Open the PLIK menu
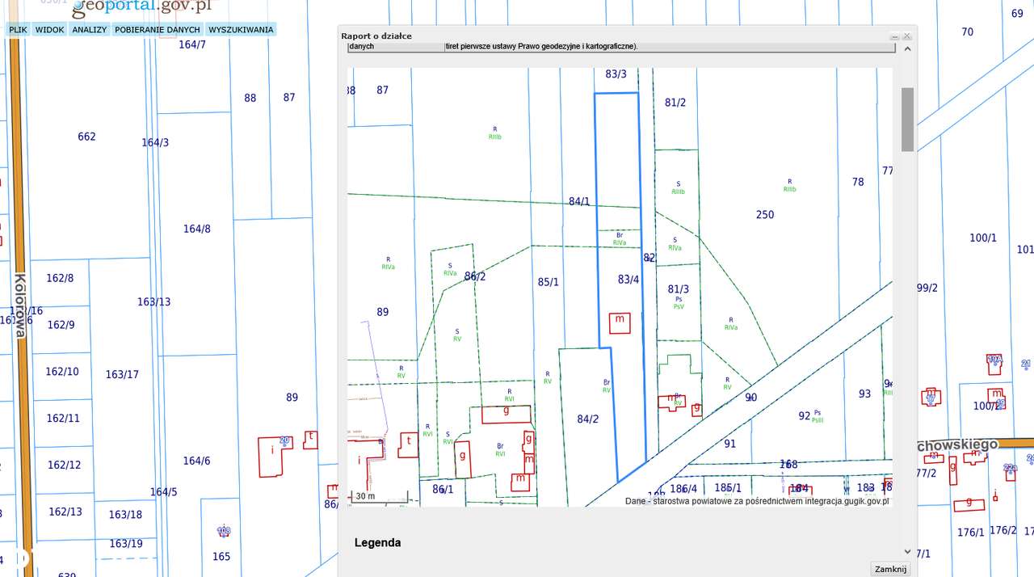1034x577 pixels. pyautogui.click(x=18, y=30)
